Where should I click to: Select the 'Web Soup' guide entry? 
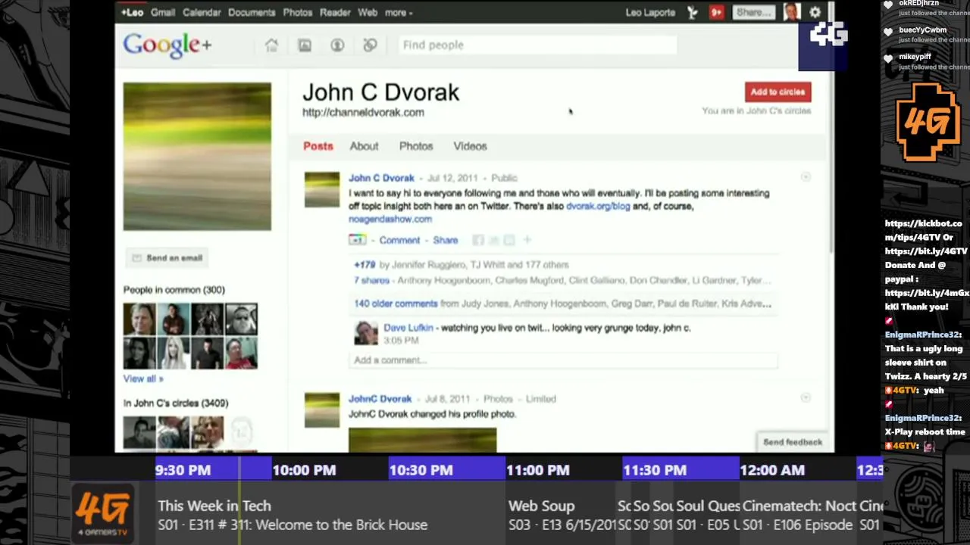pyautogui.click(x=561, y=515)
